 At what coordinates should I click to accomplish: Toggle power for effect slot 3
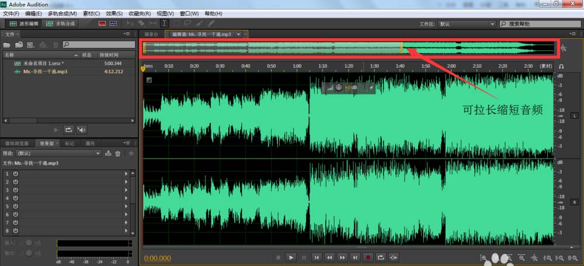point(16,190)
